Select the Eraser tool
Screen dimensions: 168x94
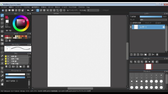pos(2,19)
